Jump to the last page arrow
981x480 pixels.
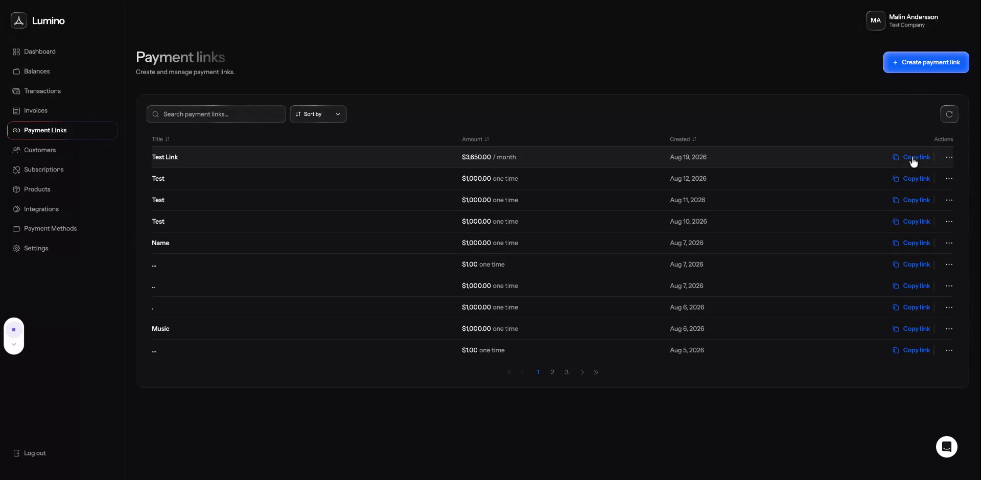(596, 372)
